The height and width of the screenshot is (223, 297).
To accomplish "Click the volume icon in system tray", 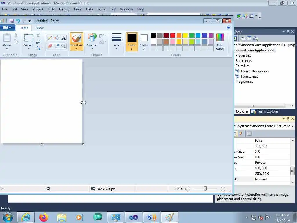I will pyautogui.click(x=261, y=218).
